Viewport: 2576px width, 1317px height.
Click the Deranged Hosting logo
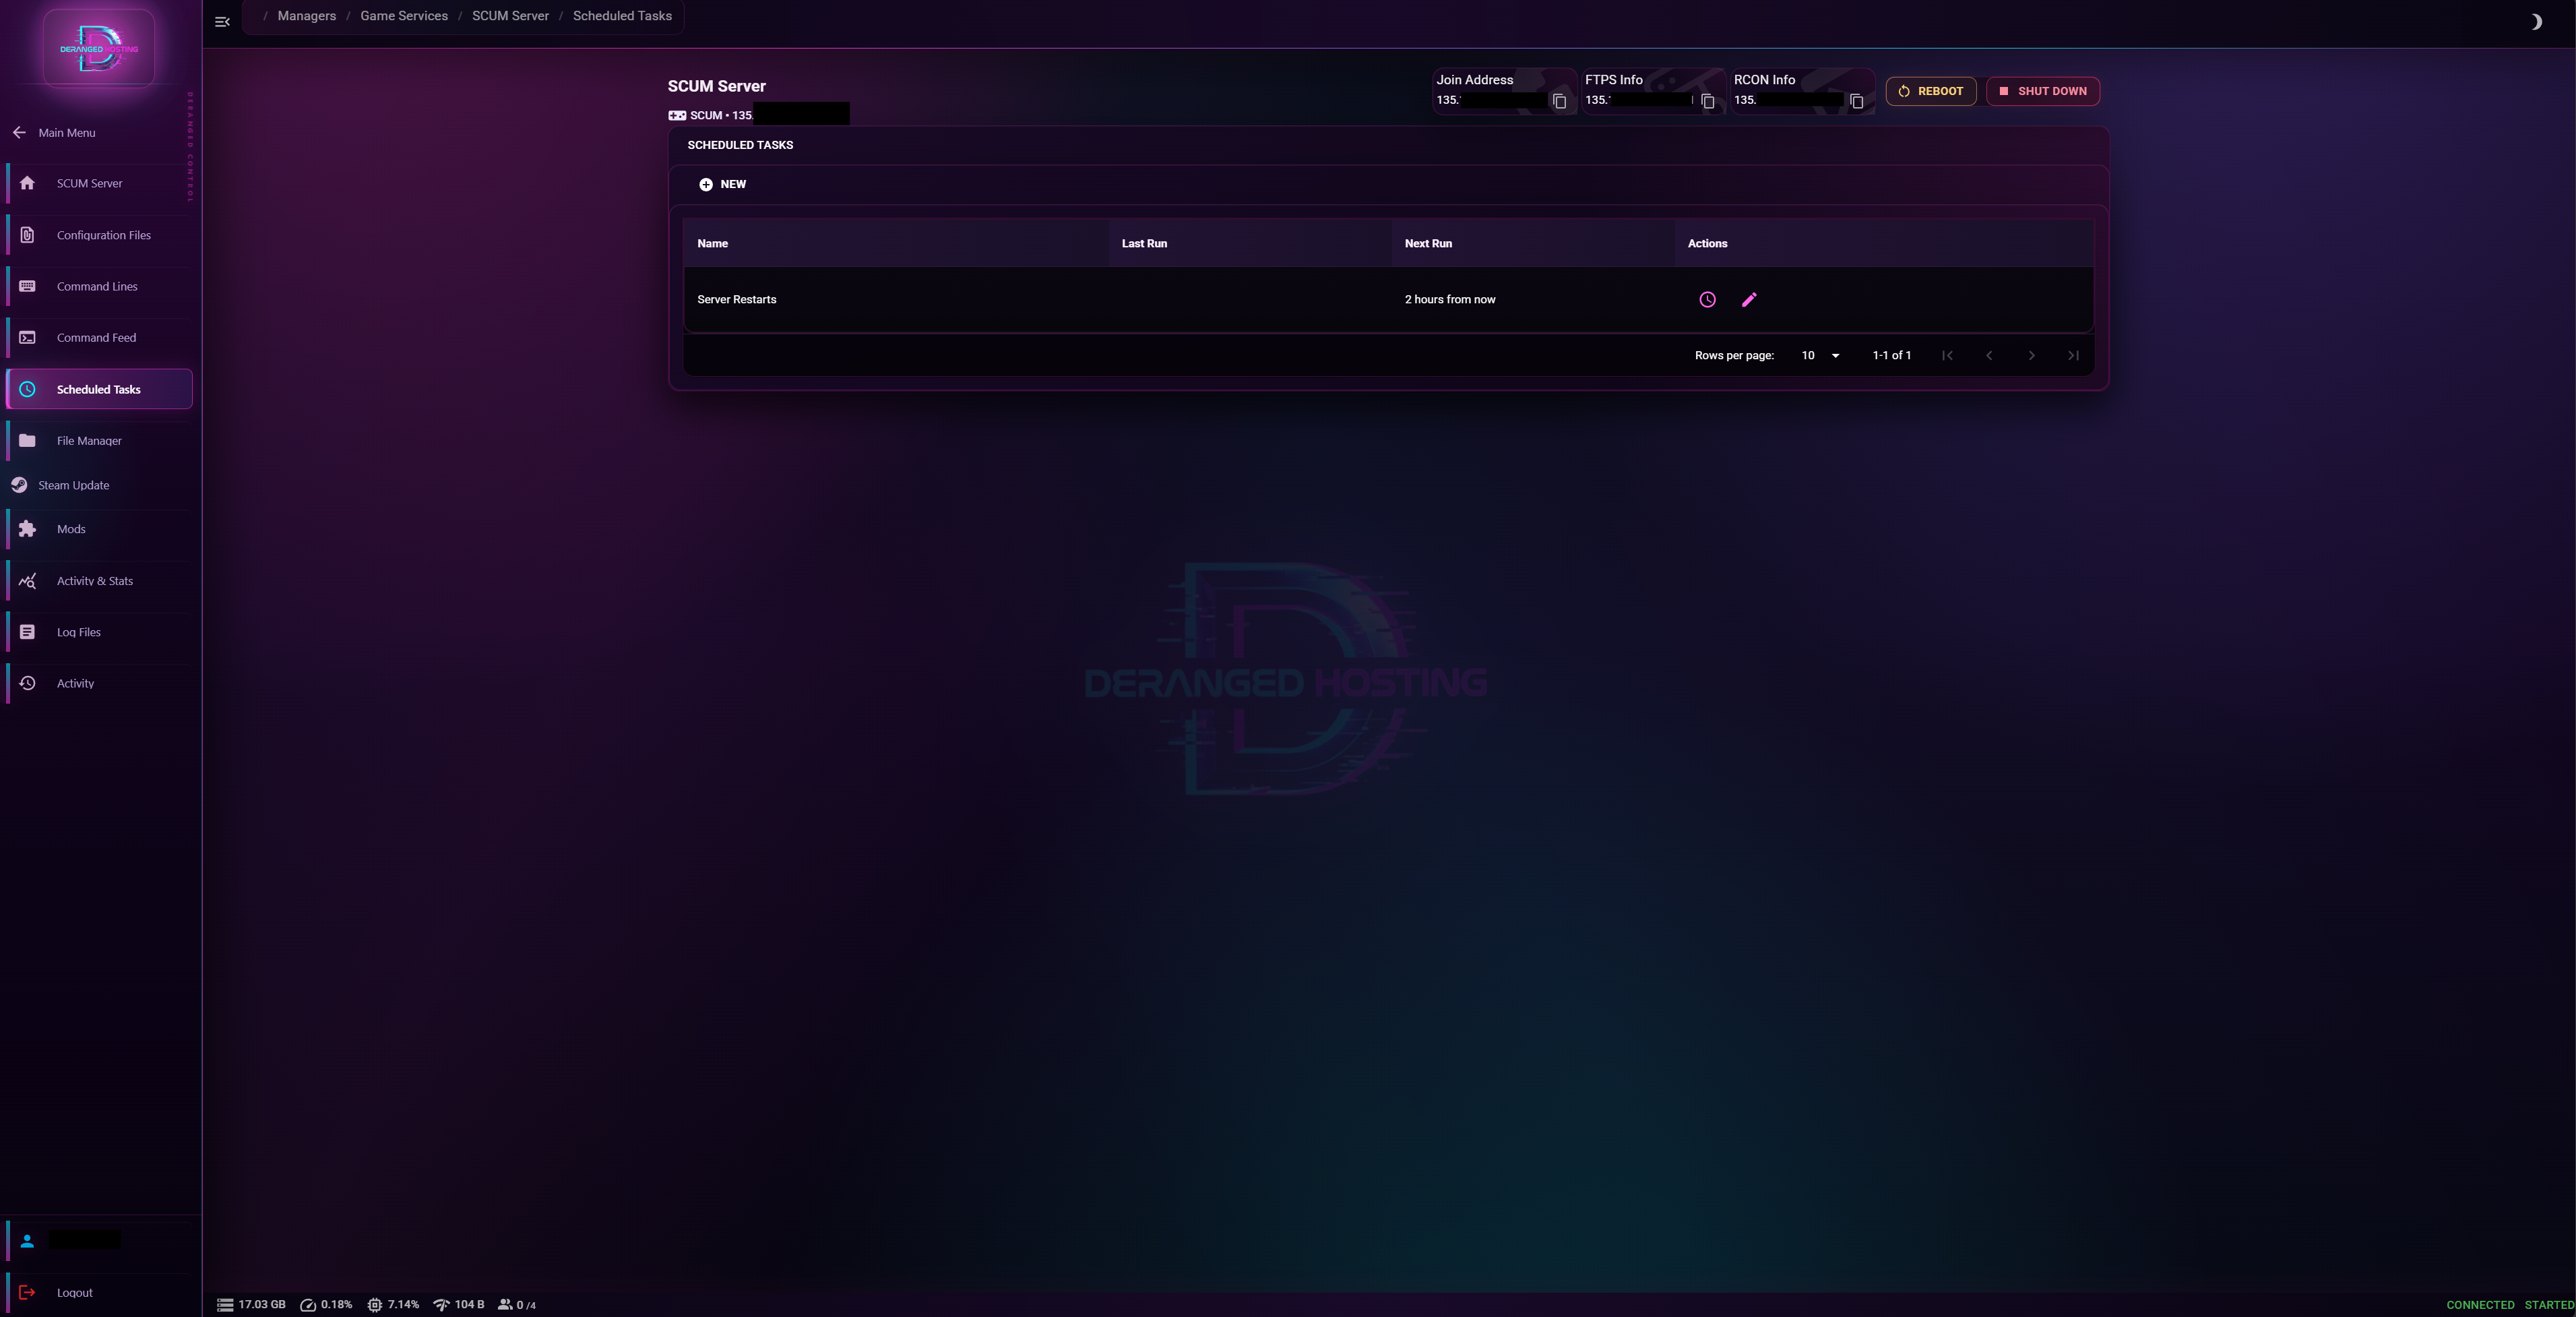pos(99,49)
